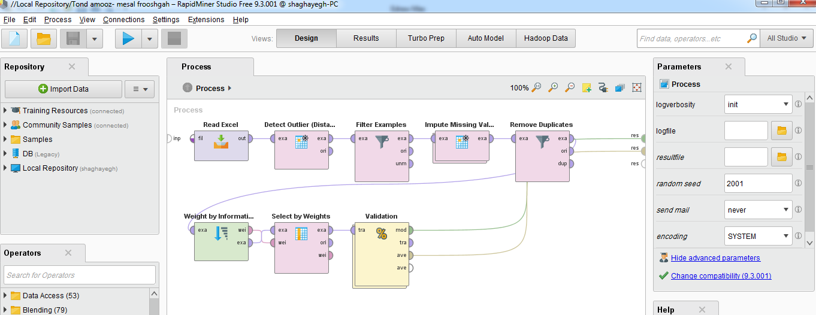The height and width of the screenshot is (315, 816).
Task: Click the auto-wire connections icon
Action: click(x=603, y=87)
